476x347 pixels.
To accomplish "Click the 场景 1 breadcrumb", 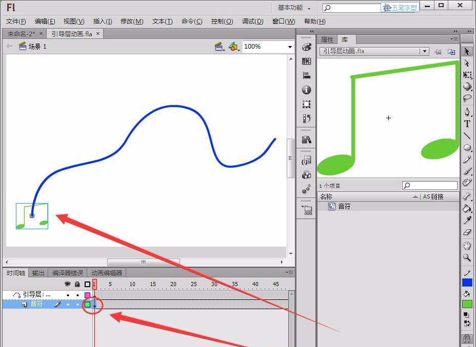I will (x=38, y=46).
